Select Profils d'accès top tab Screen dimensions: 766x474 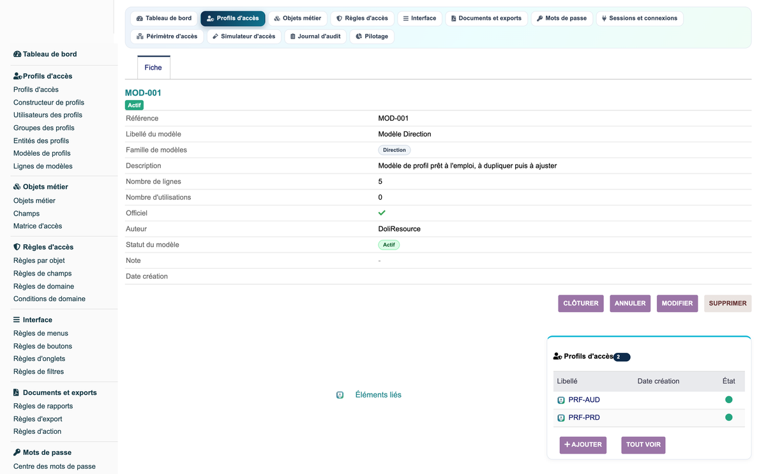tap(233, 19)
